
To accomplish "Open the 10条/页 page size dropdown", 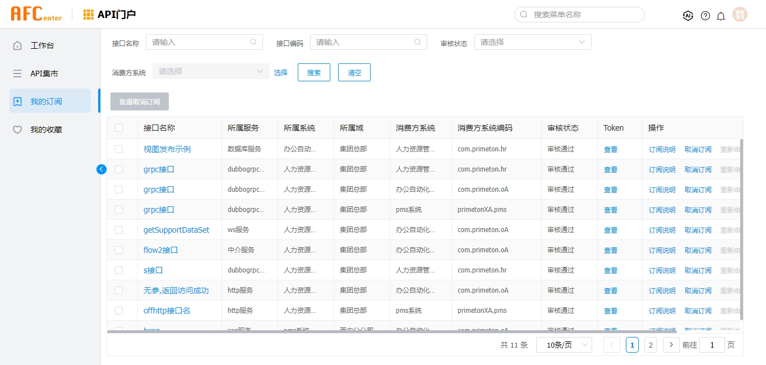I will tap(564, 345).
